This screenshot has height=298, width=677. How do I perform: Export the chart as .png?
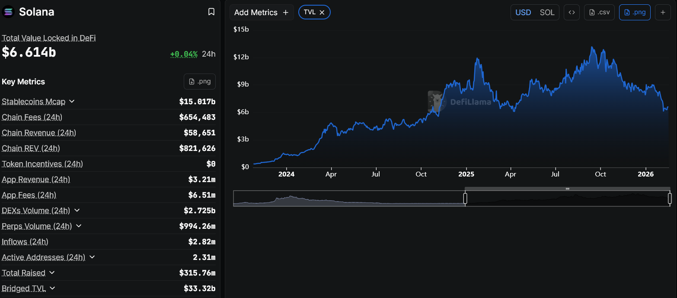pyautogui.click(x=635, y=12)
